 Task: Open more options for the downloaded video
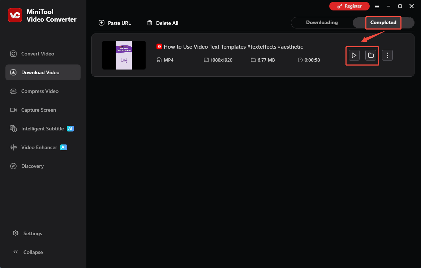point(387,55)
